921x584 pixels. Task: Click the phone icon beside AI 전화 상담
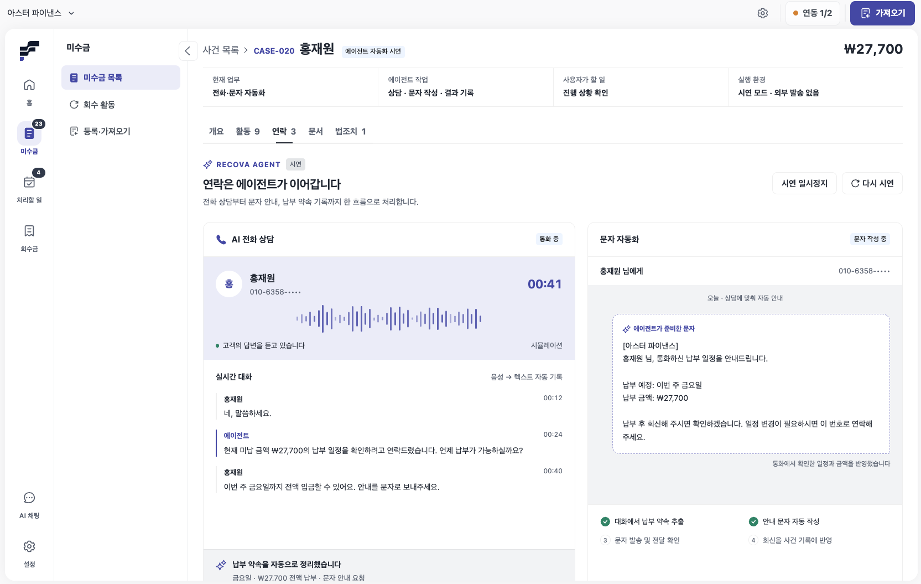click(221, 240)
